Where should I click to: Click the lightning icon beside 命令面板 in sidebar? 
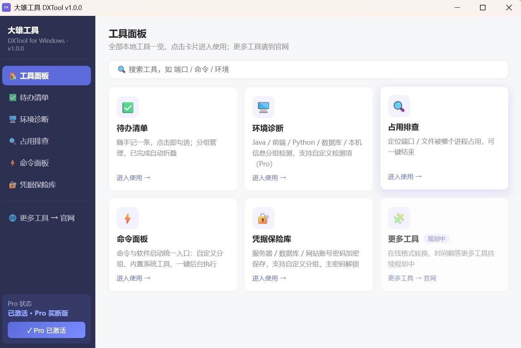(x=13, y=163)
